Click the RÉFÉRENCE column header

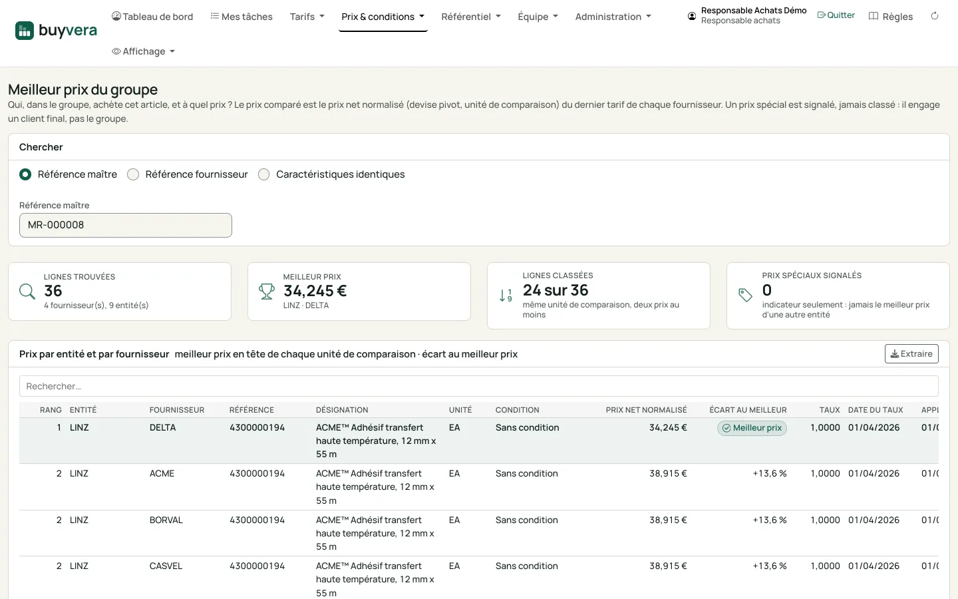(251, 410)
